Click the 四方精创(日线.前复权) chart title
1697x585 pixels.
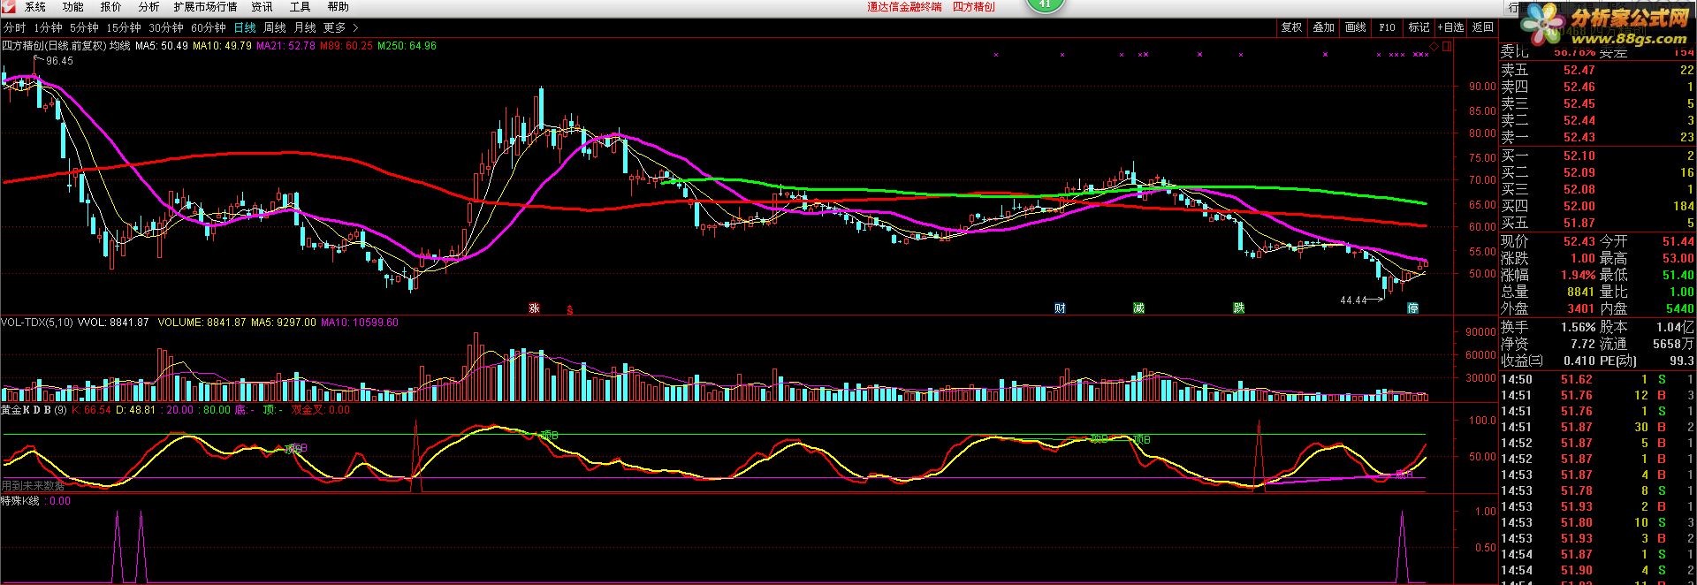[x=53, y=46]
